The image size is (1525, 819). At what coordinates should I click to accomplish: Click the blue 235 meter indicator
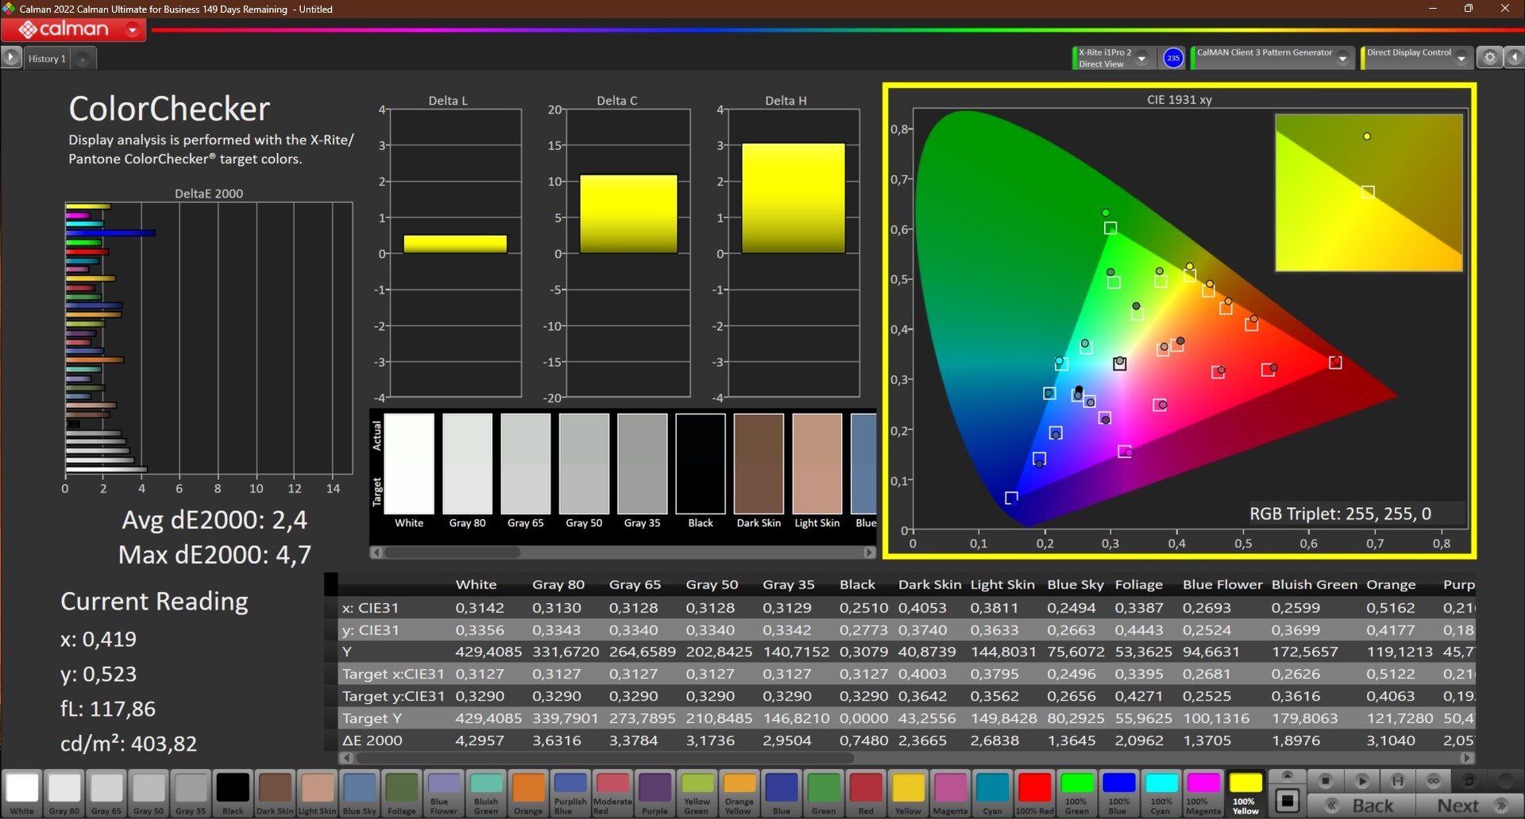(1173, 58)
